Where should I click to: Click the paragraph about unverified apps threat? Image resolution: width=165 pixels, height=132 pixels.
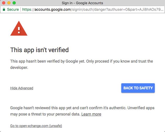coord(82,111)
